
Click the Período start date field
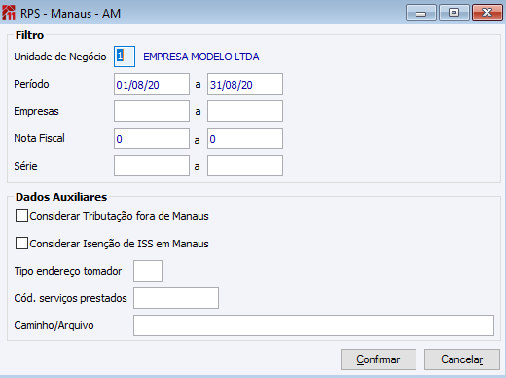[x=152, y=84]
